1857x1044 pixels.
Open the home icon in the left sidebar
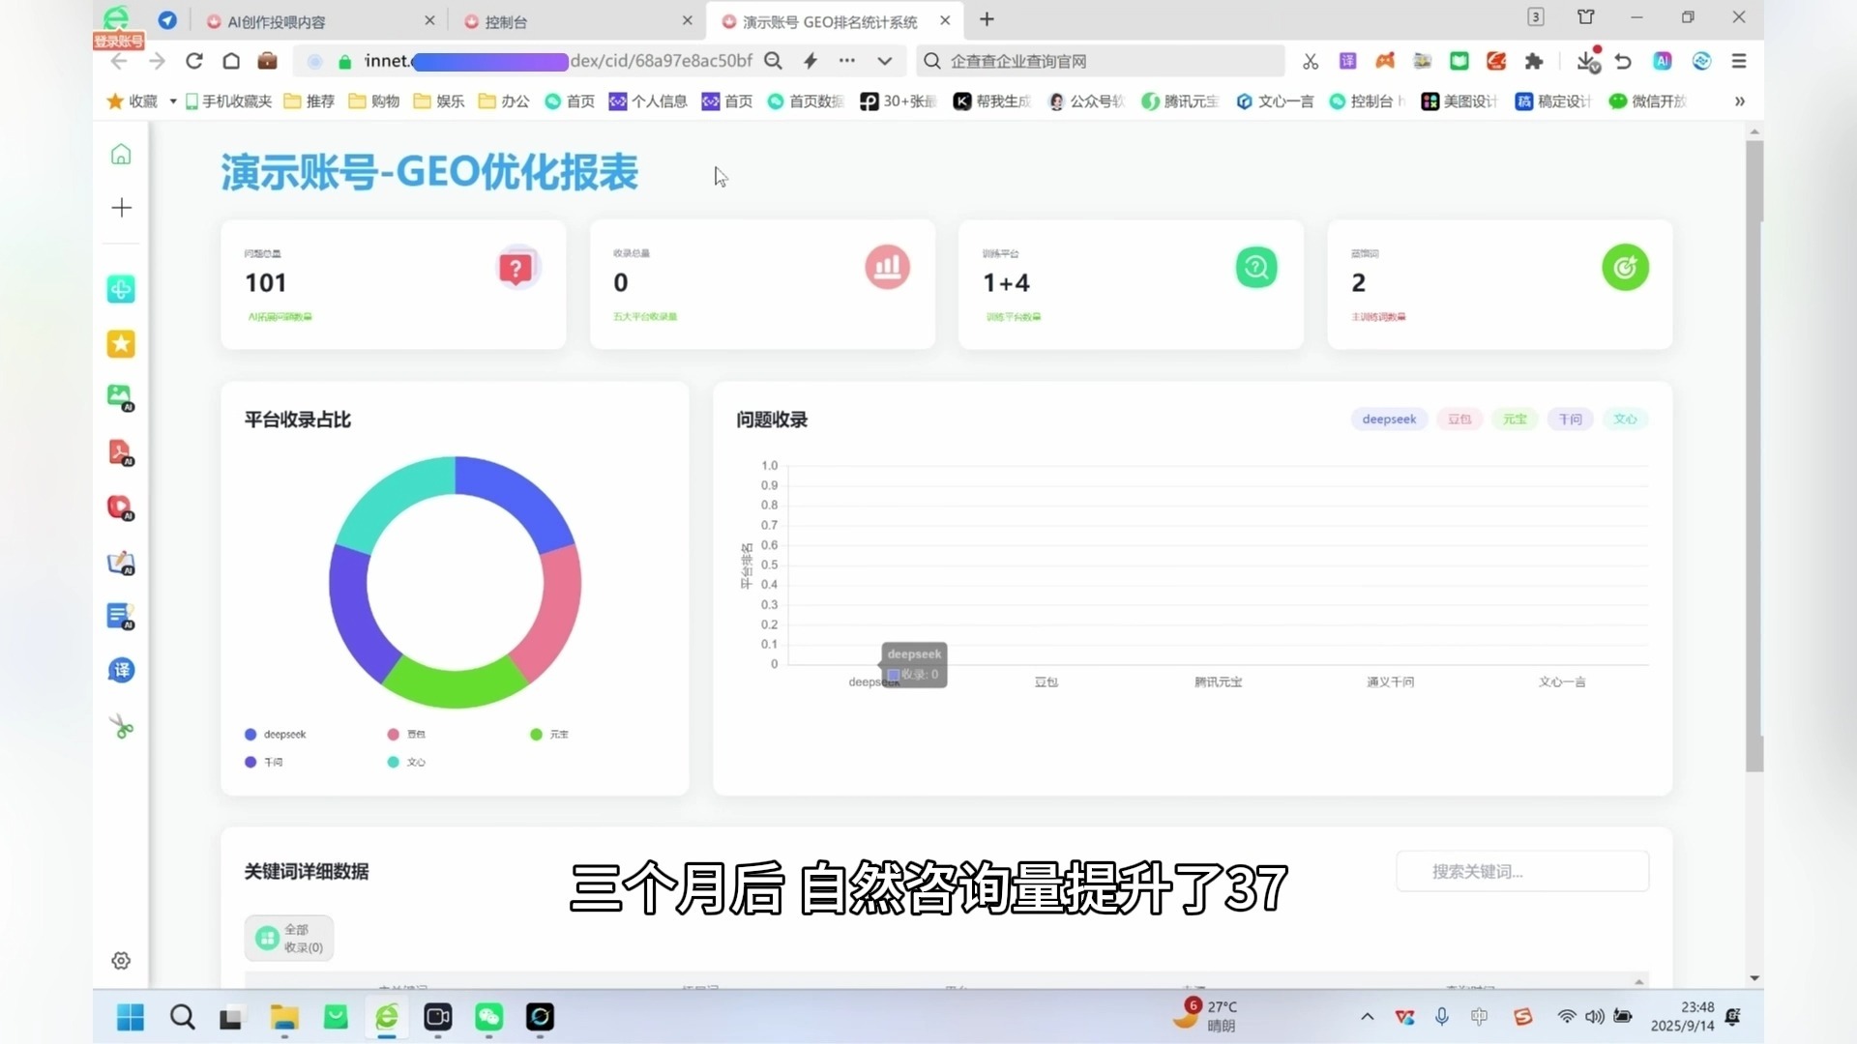tap(121, 155)
